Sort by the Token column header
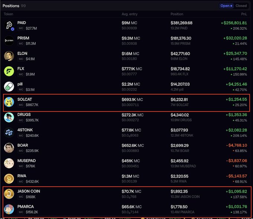253x219 pixels. tap(9, 14)
